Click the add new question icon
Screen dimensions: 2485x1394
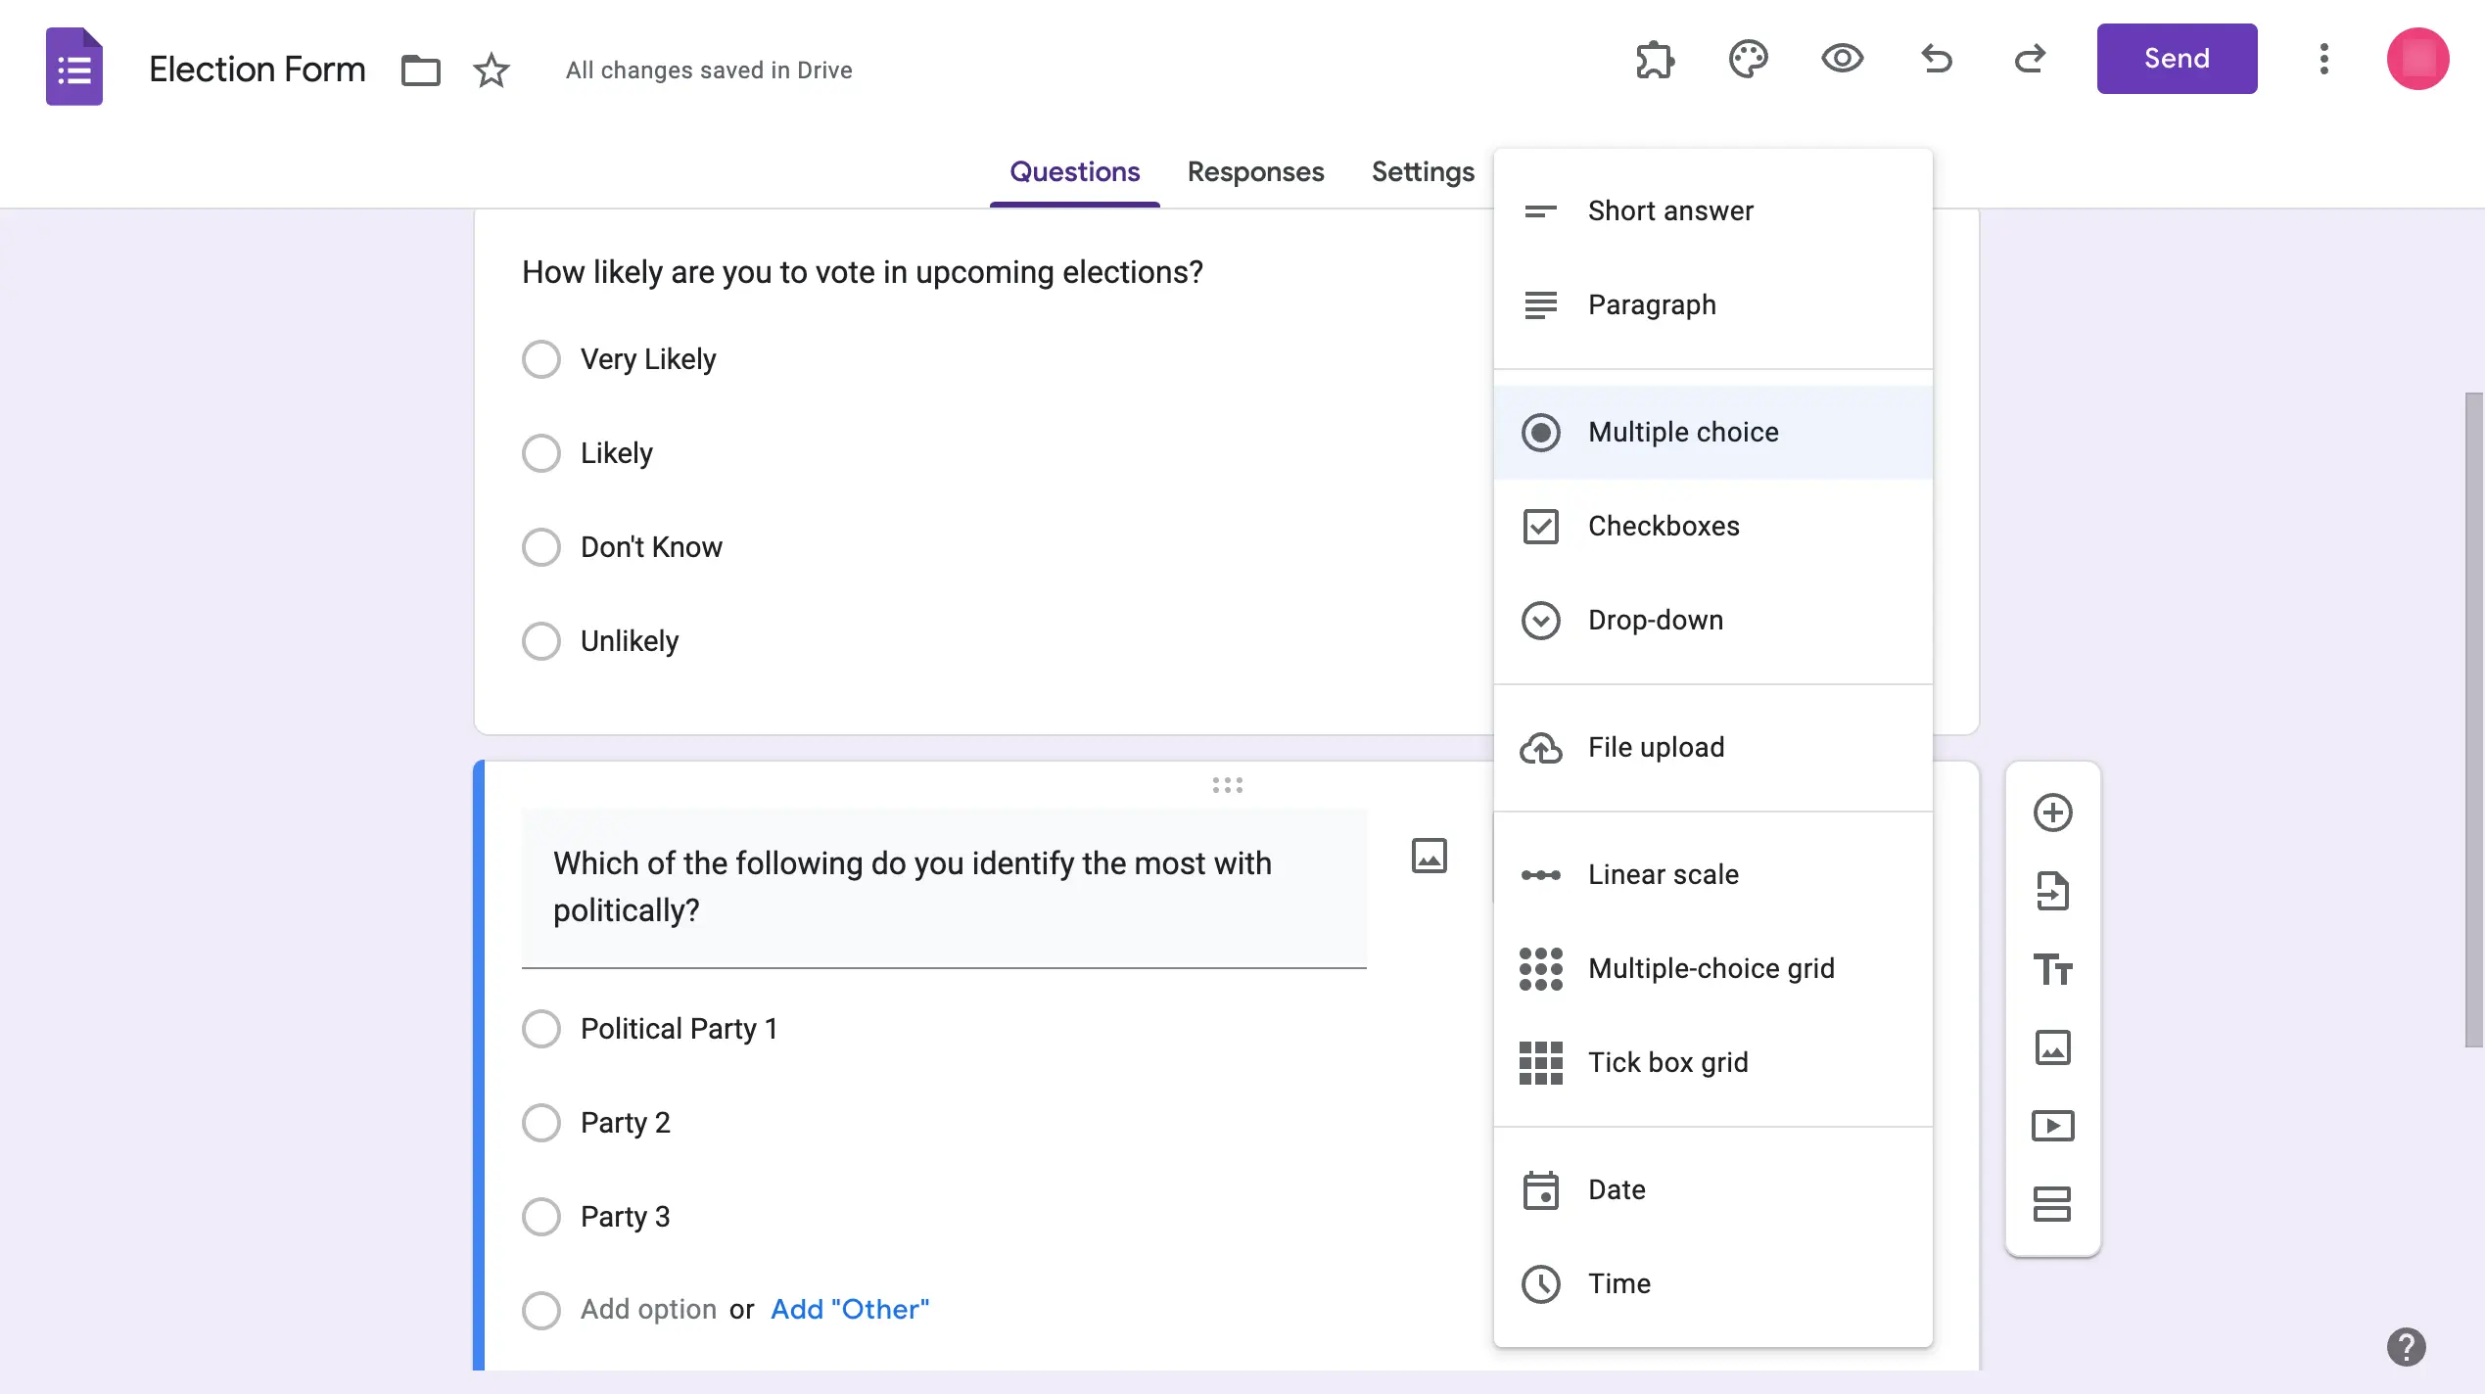point(2053,813)
